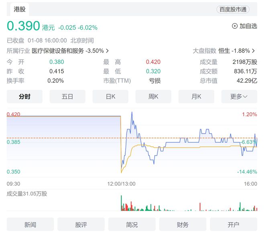Click the intraday price peak on chart

coord(132,112)
